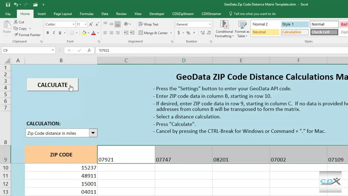Expand the Name Box dropdown next to C9
Screen dimensions: 348x196
(53, 50)
